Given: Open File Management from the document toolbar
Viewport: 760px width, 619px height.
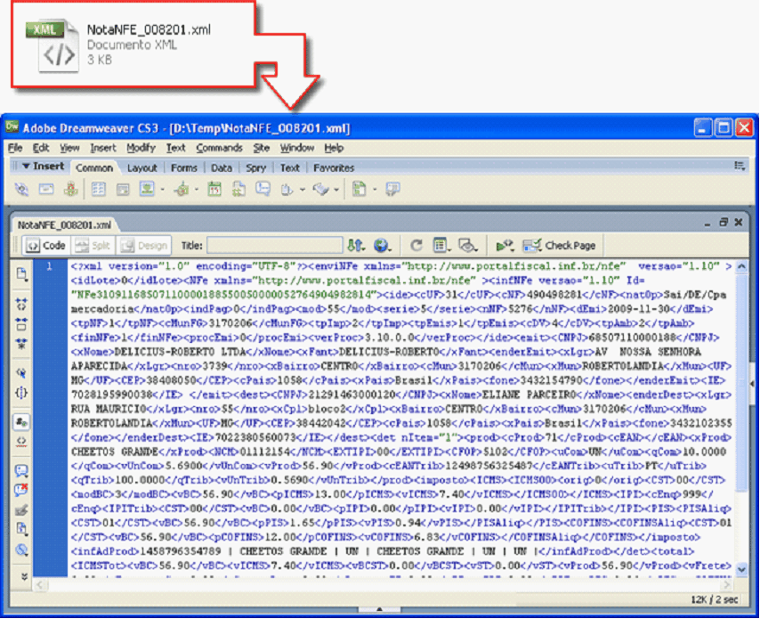Looking at the screenshot, I should [x=356, y=246].
